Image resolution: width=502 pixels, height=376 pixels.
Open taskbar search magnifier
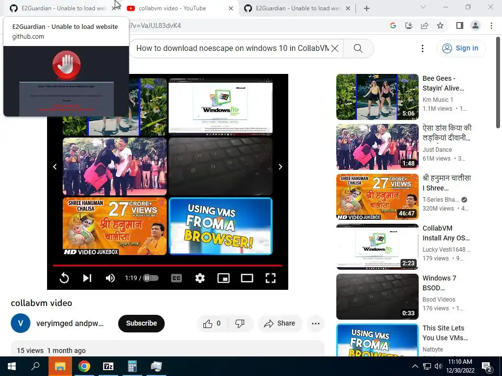[35, 366]
